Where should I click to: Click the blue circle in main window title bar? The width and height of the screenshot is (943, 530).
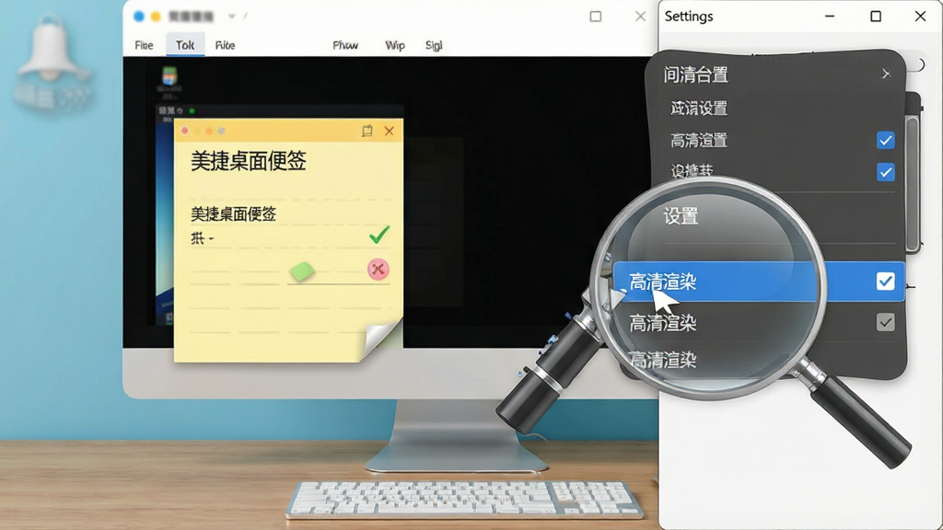139,17
